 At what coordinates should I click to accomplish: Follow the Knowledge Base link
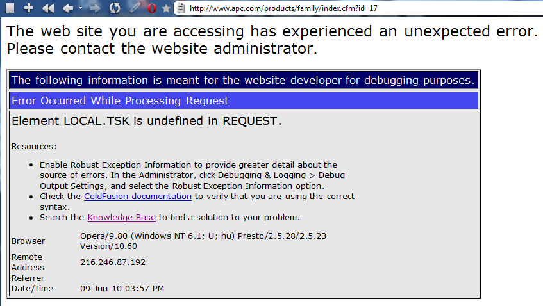pos(122,218)
